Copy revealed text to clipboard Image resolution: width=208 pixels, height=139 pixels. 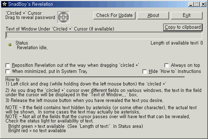(x=183, y=27)
